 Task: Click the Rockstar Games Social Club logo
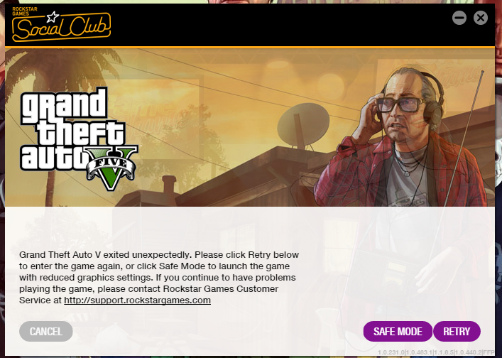(x=61, y=24)
